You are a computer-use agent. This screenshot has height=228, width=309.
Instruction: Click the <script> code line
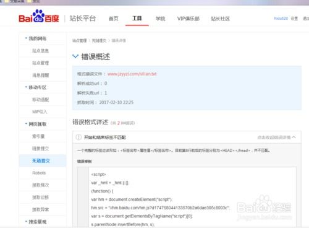click(98, 175)
